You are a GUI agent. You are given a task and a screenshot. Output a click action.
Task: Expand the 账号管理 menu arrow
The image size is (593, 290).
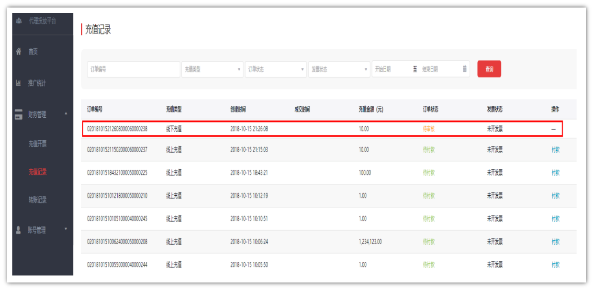point(66,229)
